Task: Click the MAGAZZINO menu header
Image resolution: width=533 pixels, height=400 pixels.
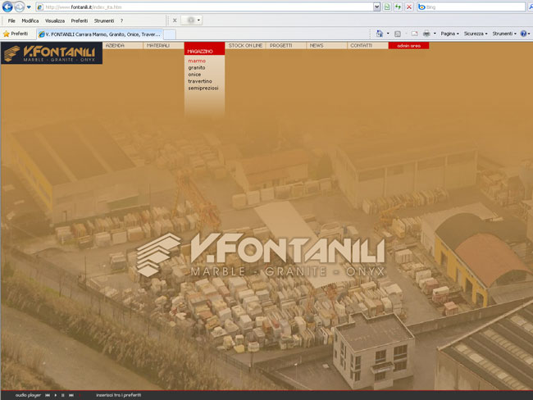Action: click(x=204, y=48)
